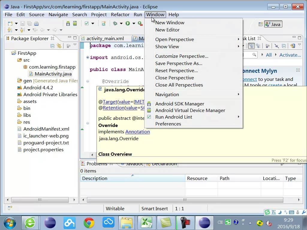This screenshot has width=307, height=230.
Task: Toggle Run Android Lint toolbar checkbox icon
Action: tap(87, 24)
